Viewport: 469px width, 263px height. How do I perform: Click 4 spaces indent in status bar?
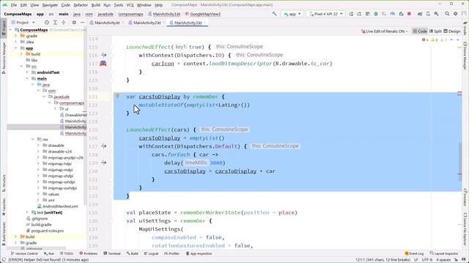tap(443, 260)
